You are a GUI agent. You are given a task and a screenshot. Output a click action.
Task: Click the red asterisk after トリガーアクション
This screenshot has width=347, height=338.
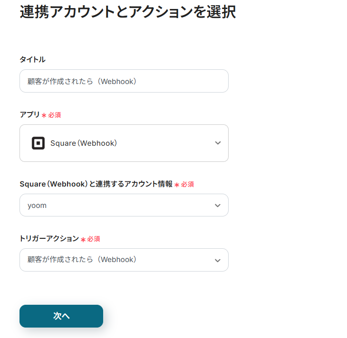[x=83, y=239]
